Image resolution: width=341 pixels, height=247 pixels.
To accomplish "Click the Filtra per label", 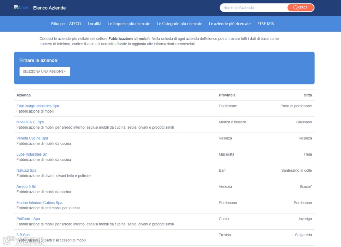I will [58, 24].
